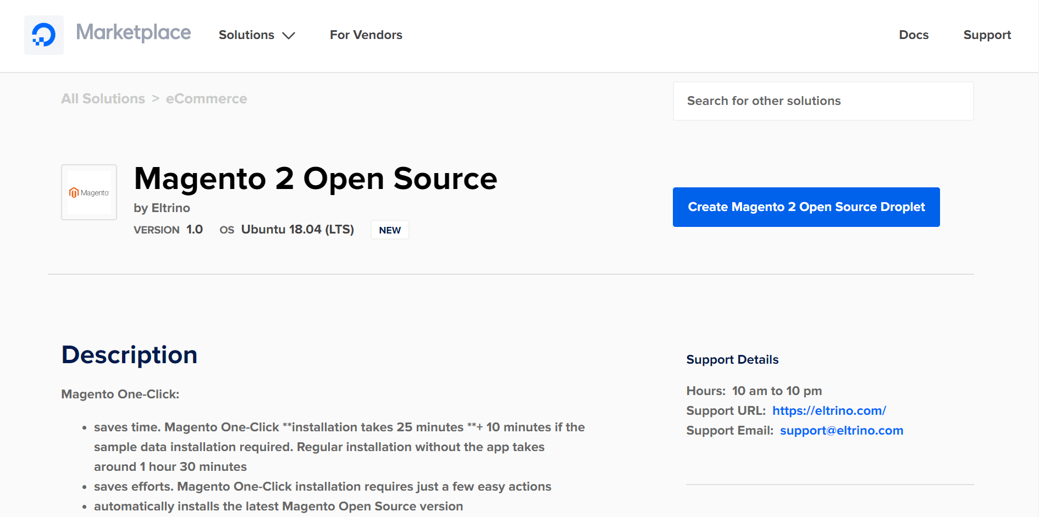Screen dimensions: 1039x517
Task: Click the Support Details heading
Action: click(x=732, y=360)
